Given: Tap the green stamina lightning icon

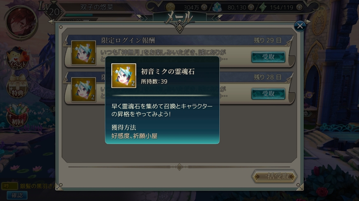Looking at the screenshot, I should [x=263, y=7].
